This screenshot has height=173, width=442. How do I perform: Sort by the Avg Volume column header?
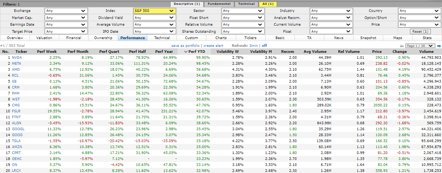[x=315, y=52]
